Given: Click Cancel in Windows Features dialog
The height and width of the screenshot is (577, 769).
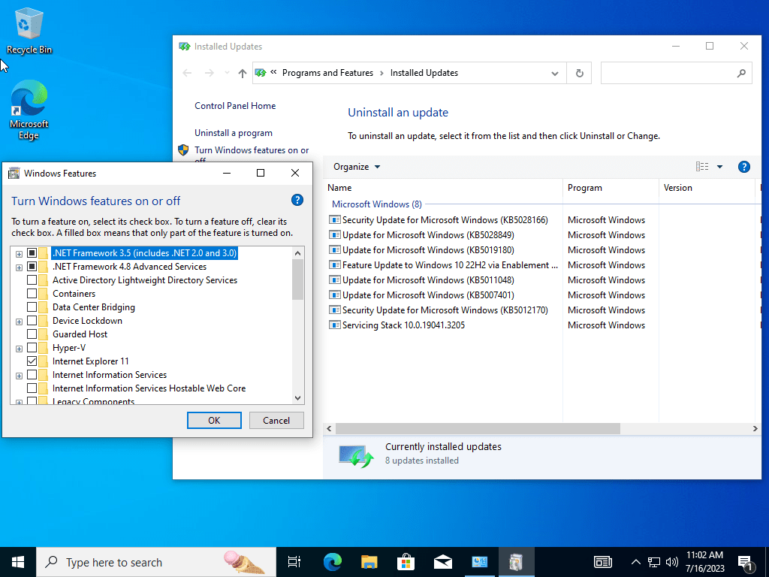Looking at the screenshot, I should tap(276, 421).
